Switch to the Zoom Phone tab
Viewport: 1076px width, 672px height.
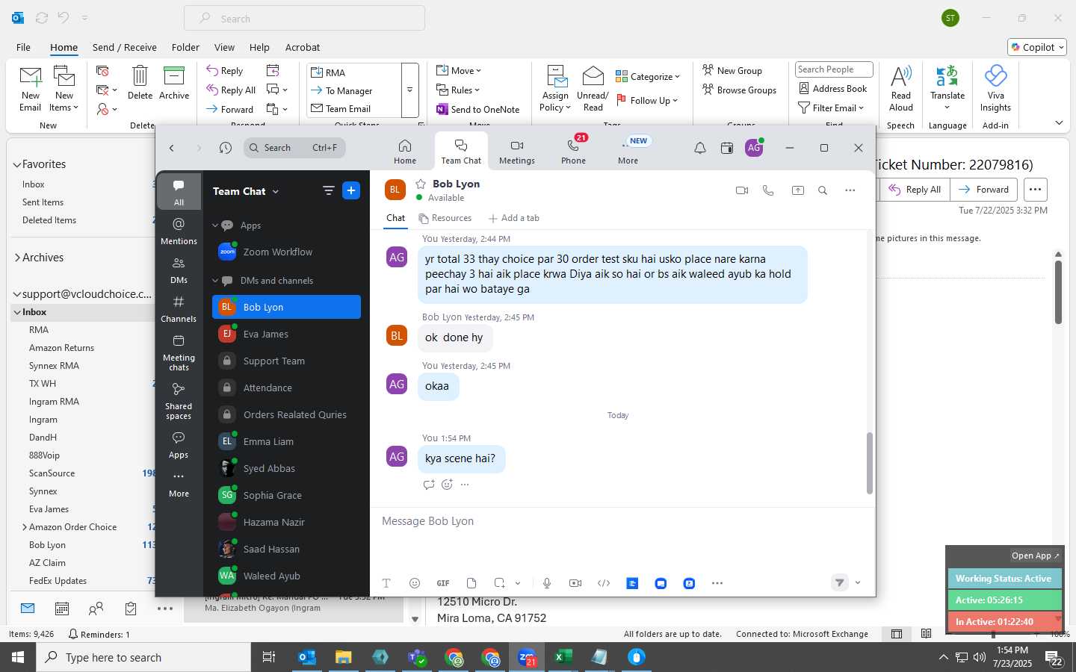tap(574, 151)
